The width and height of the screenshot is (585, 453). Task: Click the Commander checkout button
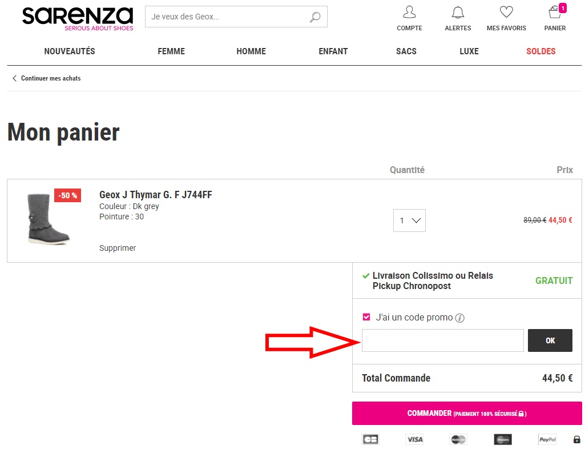[467, 413]
